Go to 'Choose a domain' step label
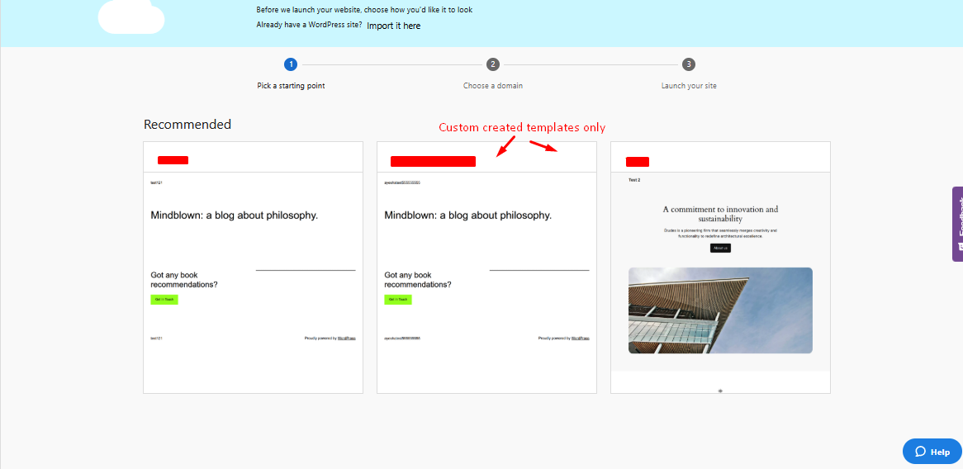 (493, 86)
